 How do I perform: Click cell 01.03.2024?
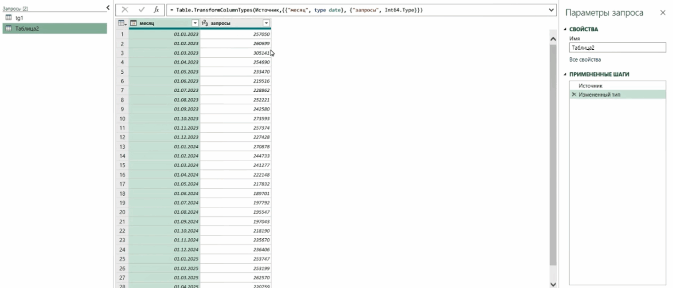(164, 165)
